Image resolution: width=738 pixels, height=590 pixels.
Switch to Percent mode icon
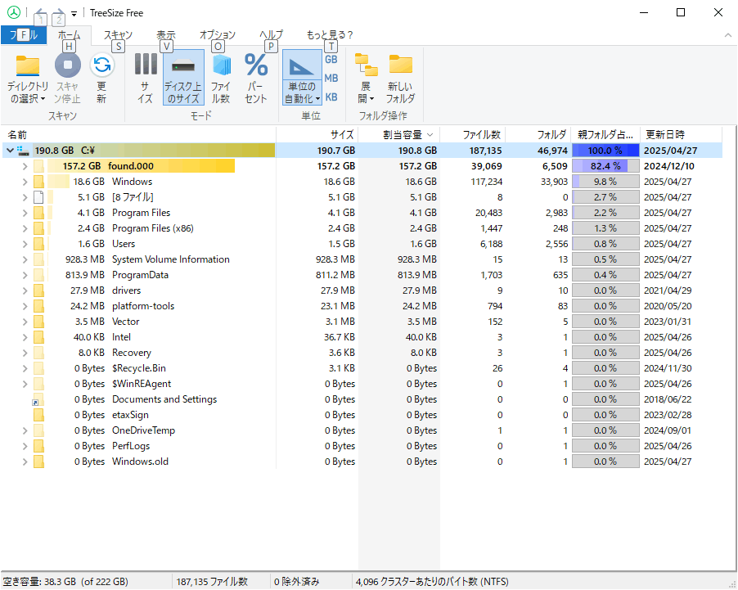click(x=256, y=65)
